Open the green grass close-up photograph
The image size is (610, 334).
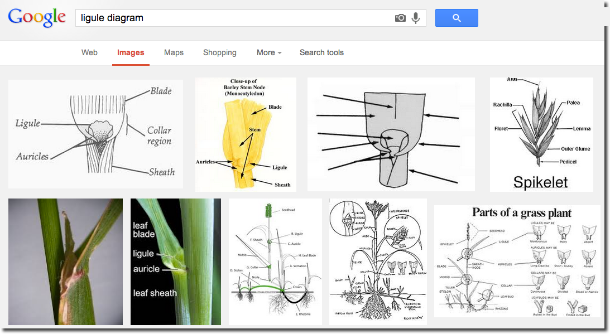pyautogui.click(x=65, y=261)
